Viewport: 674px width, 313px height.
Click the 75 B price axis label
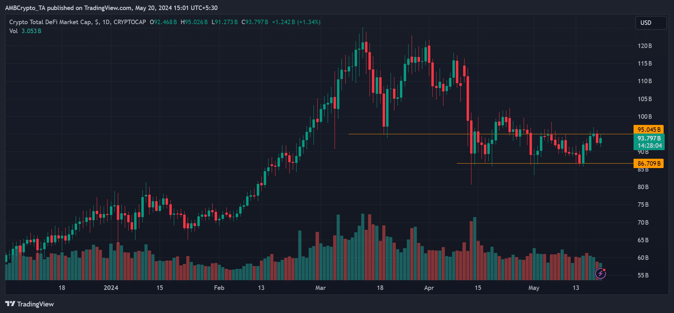643,205
